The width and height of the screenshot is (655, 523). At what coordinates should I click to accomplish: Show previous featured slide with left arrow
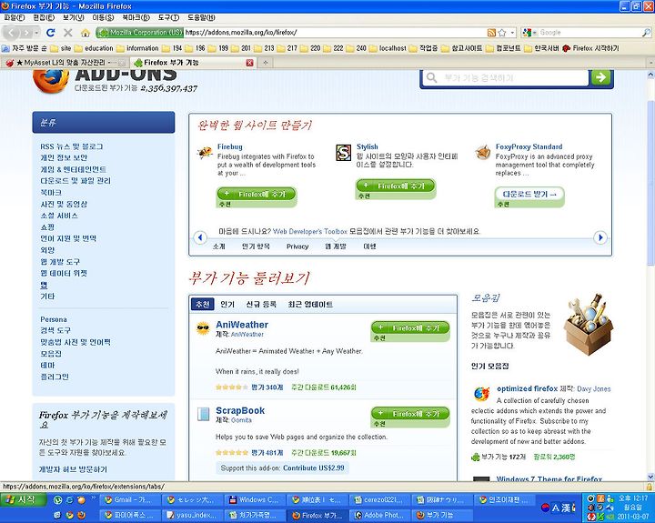click(x=199, y=237)
